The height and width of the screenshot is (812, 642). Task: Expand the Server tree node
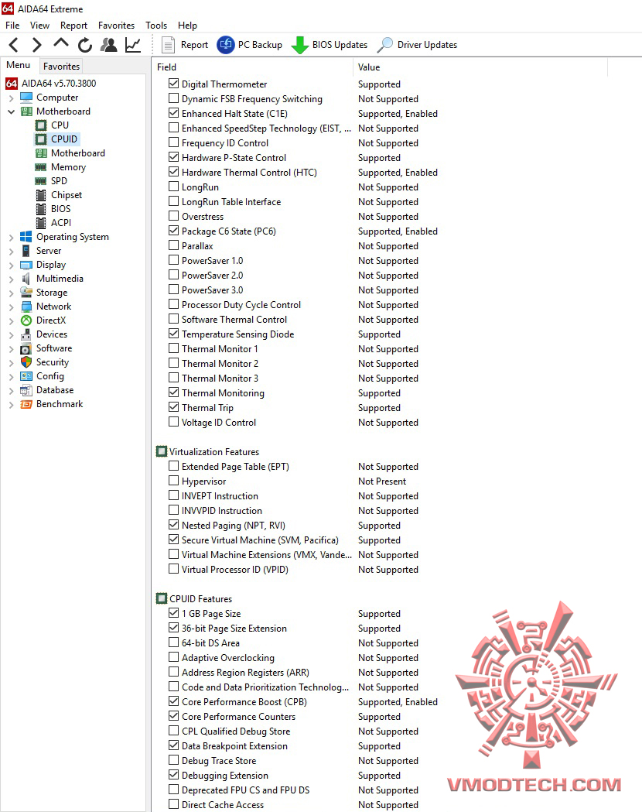[12, 252]
